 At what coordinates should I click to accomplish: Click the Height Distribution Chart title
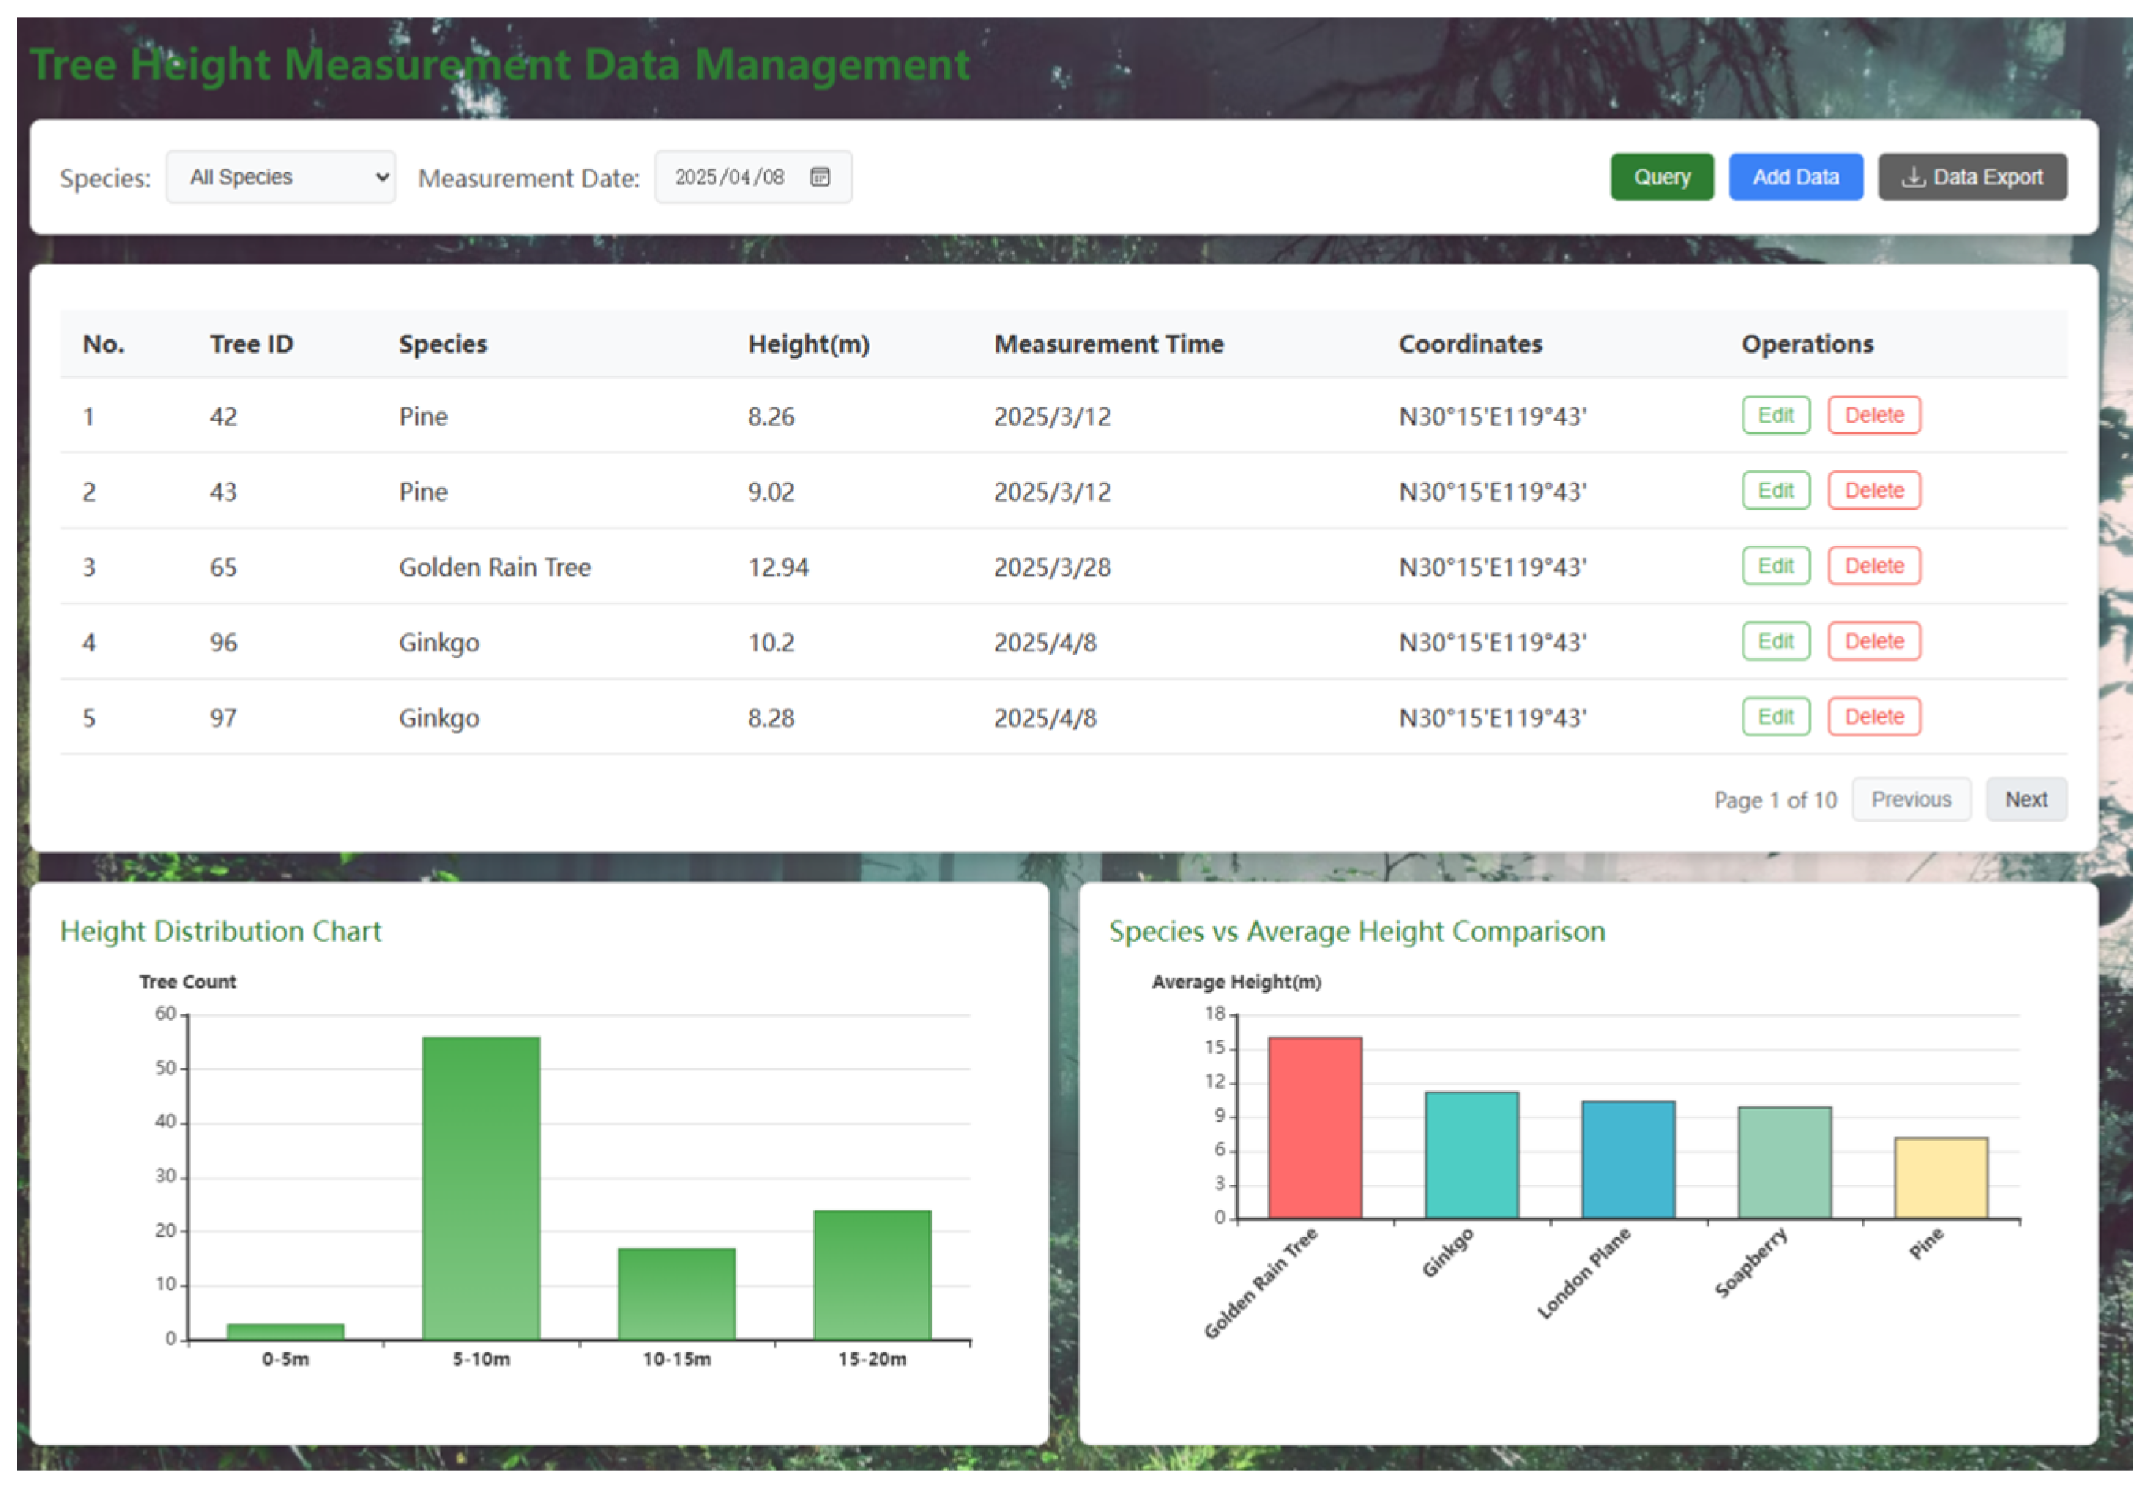(x=221, y=932)
